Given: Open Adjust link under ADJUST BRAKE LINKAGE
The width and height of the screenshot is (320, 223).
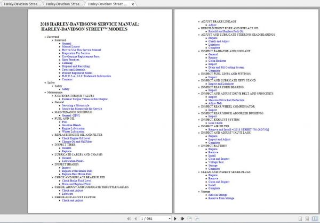Looking at the screenshot, I should pyautogui.click(x=212, y=25).
